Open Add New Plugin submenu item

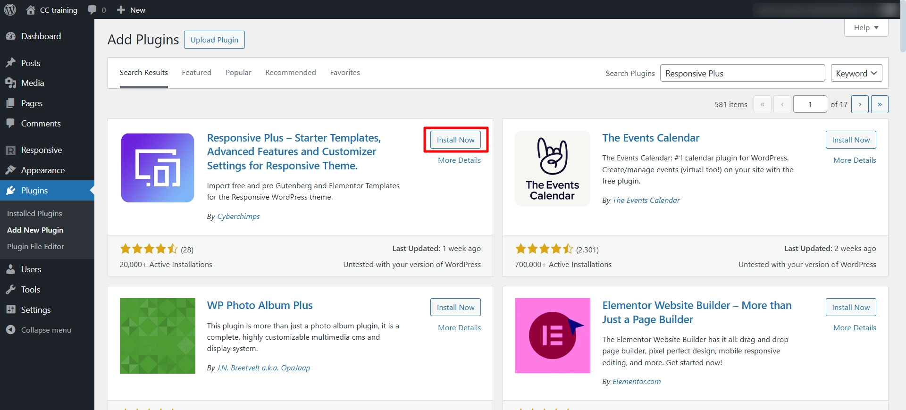pos(35,230)
